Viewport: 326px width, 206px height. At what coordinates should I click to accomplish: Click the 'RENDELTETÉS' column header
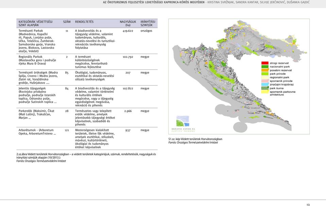[x=84, y=22]
